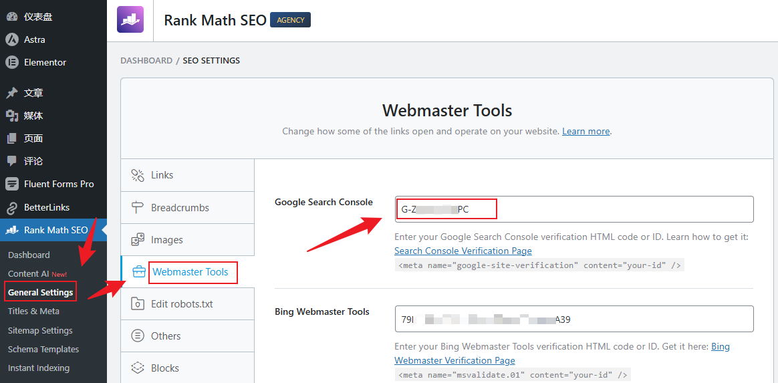Open the Webmaster Tools tab
778x383 pixels.
(x=190, y=272)
